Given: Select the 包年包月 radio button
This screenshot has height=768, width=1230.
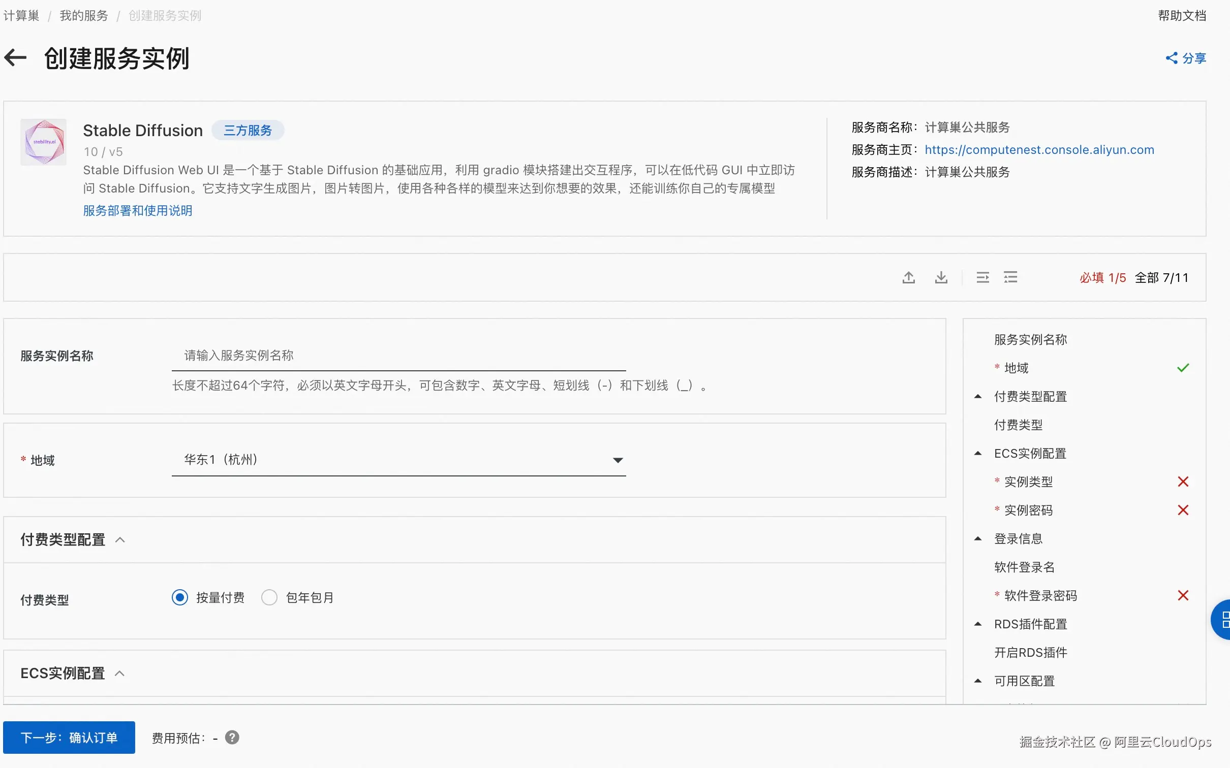Looking at the screenshot, I should coord(269,597).
